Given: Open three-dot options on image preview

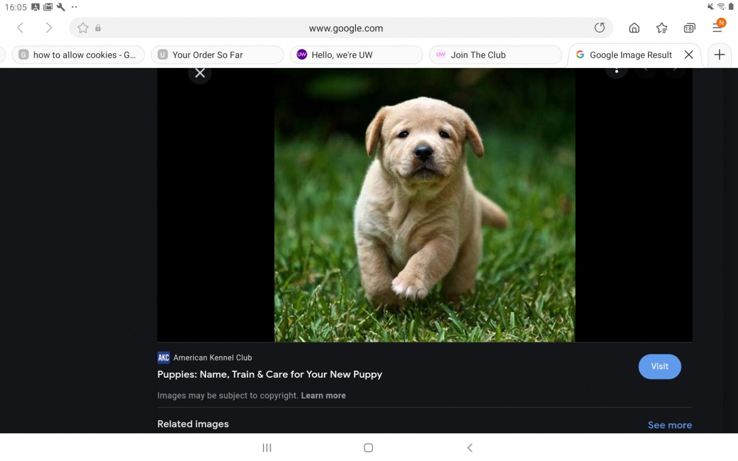Looking at the screenshot, I should [x=617, y=71].
